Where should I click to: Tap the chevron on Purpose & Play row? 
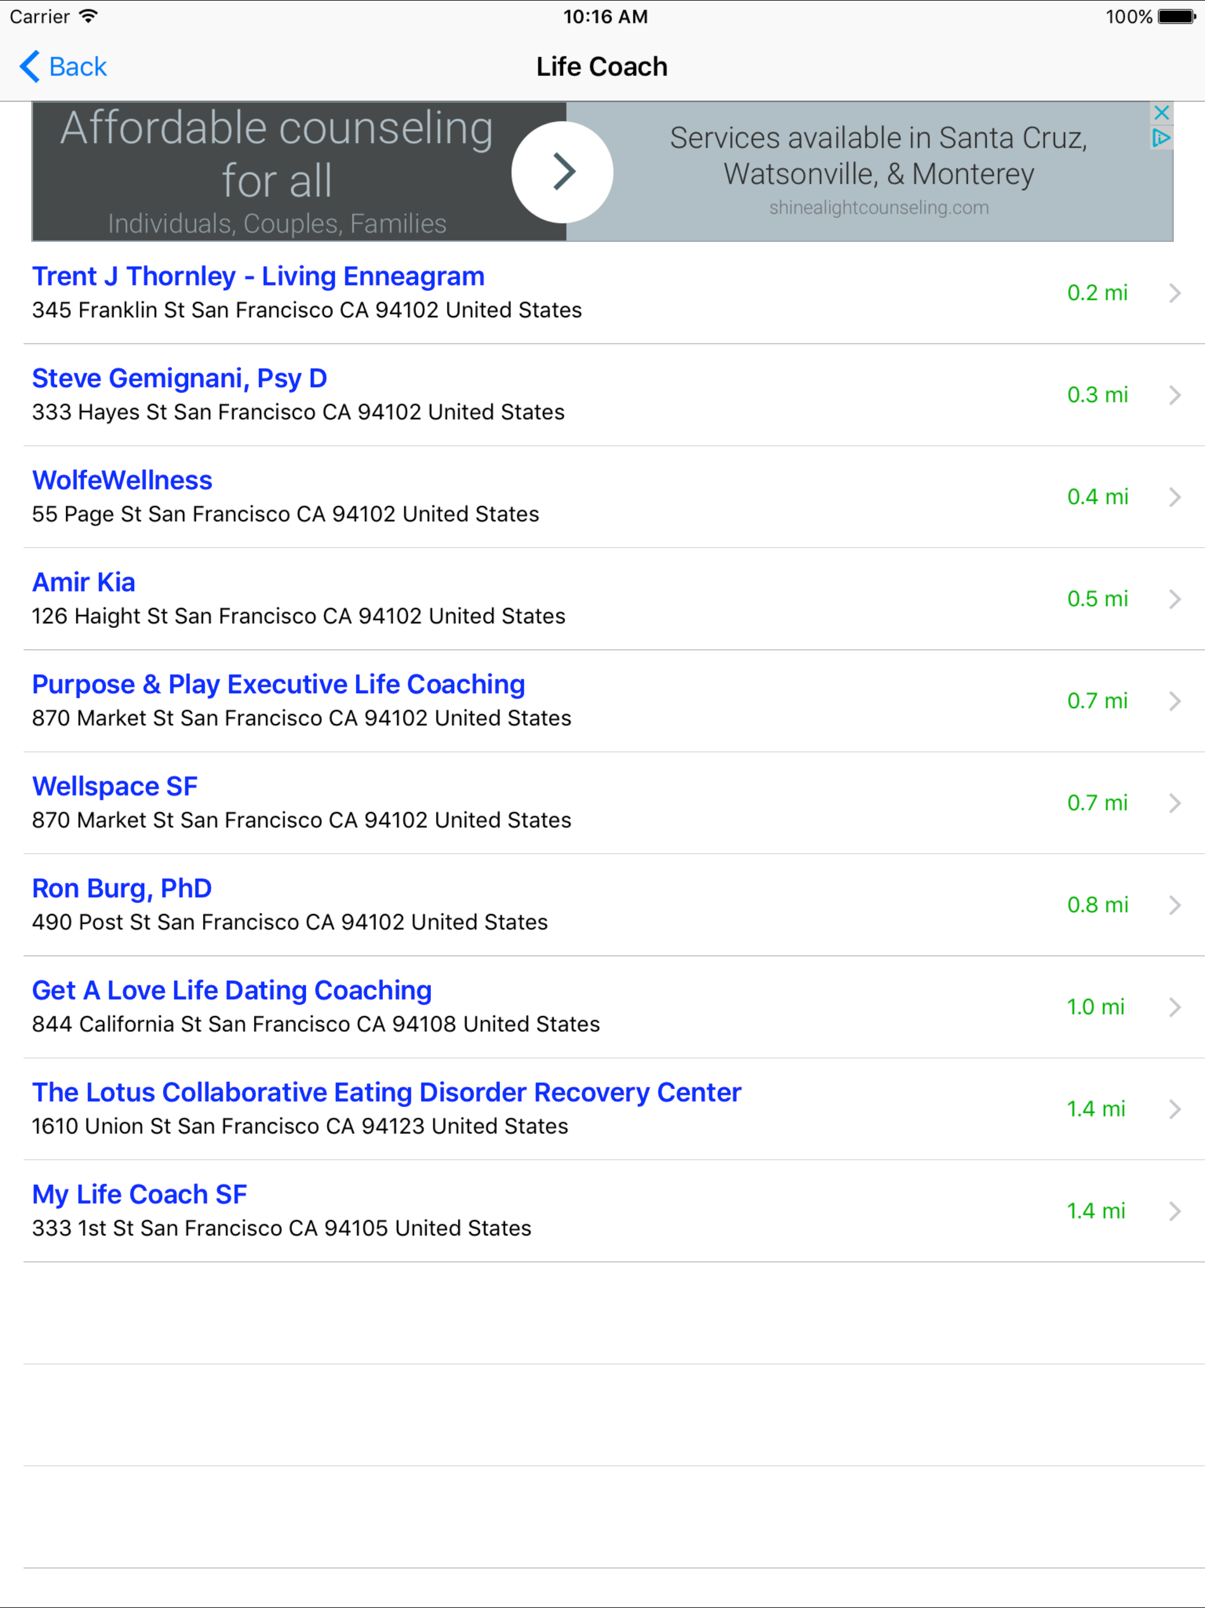[1174, 701]
